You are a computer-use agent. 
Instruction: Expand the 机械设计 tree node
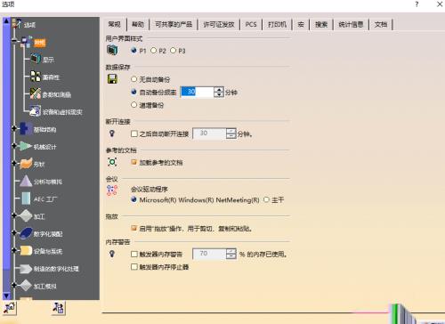(x=14, y=146)
